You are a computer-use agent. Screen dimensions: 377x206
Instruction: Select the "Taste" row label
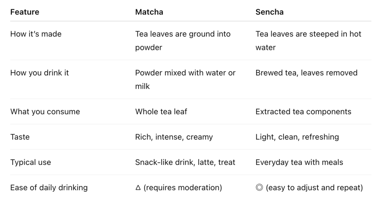(20, 137)
